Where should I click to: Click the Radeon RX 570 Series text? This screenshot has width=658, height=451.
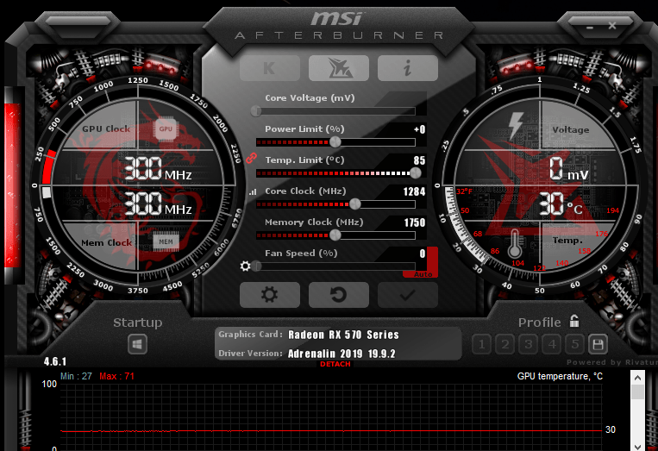pos(343,335)
